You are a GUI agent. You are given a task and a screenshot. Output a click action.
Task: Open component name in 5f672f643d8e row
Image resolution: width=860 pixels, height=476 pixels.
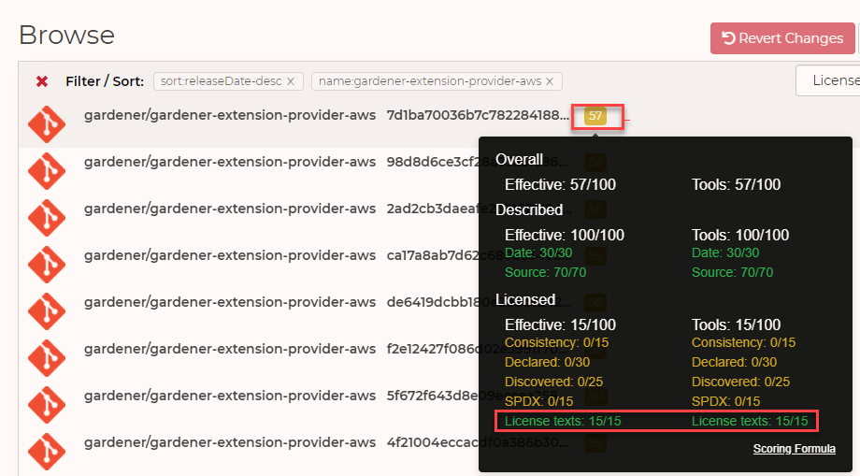tap(230, 396)
